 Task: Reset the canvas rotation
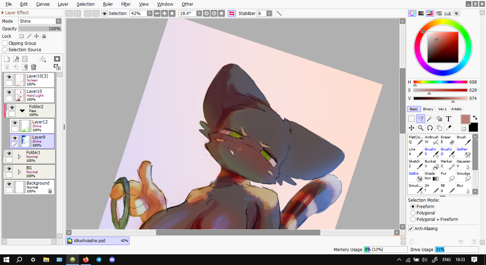click(x=222, y=13)
